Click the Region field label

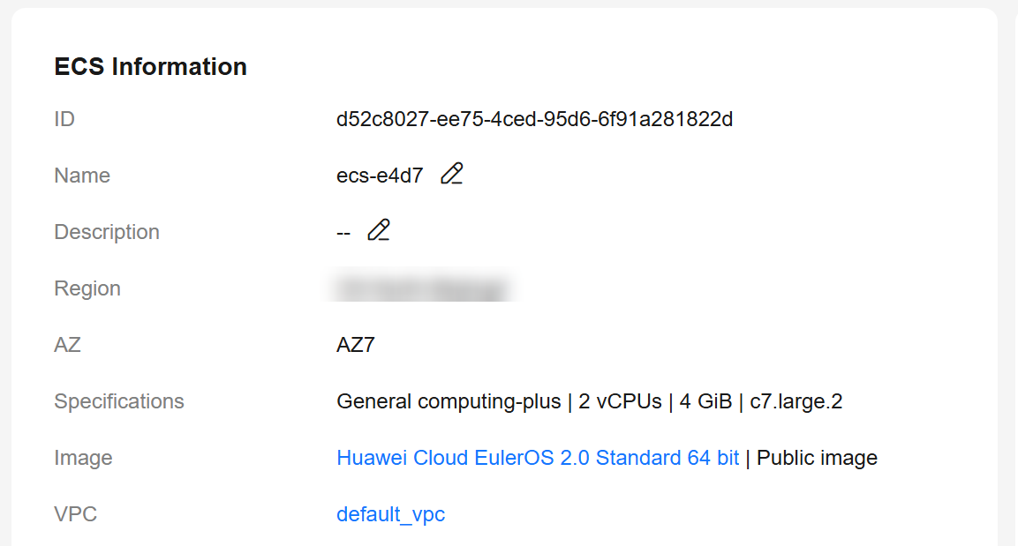click(x=87, y=288)
